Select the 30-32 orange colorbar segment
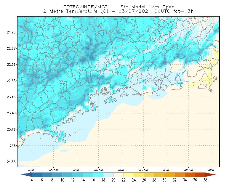Image resolution: width=237 pixels, height=183 pixels. coord(169,174)
